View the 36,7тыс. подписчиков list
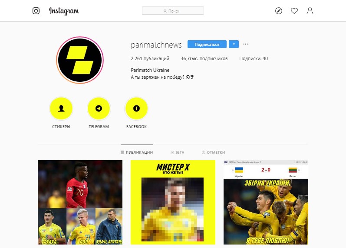This screenshot has height=248, width=346. tap(204, 58)
